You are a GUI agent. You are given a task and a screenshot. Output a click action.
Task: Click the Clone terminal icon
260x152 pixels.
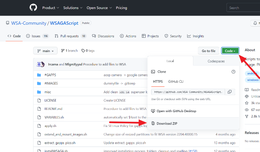pos(153,72)
